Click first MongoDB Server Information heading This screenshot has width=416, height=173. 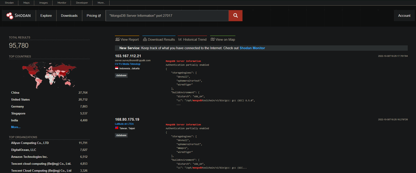tap(183, 61)
